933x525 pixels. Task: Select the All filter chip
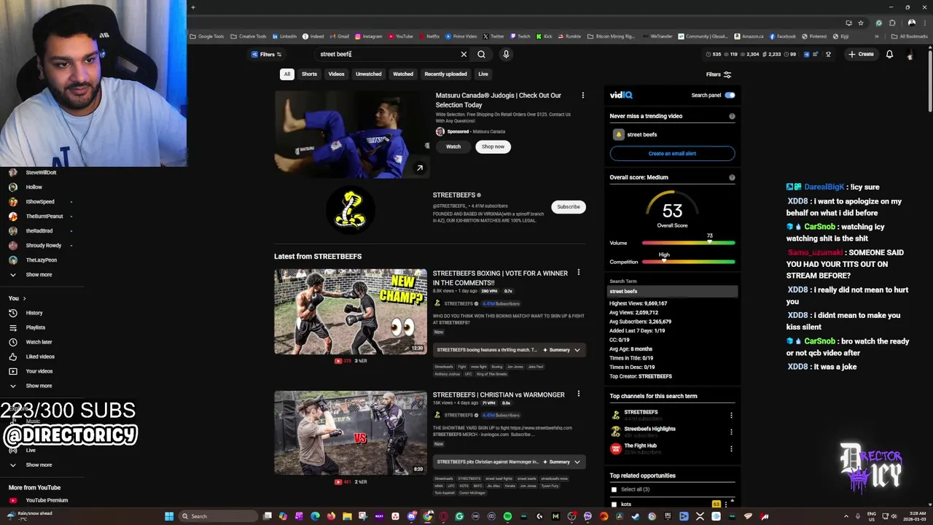click(287, 74)
